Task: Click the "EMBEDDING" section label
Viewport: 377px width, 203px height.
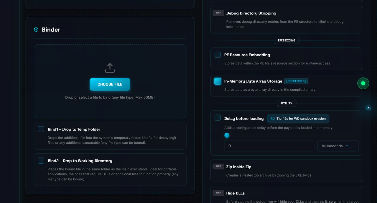Action: click(x=287, y=41)
